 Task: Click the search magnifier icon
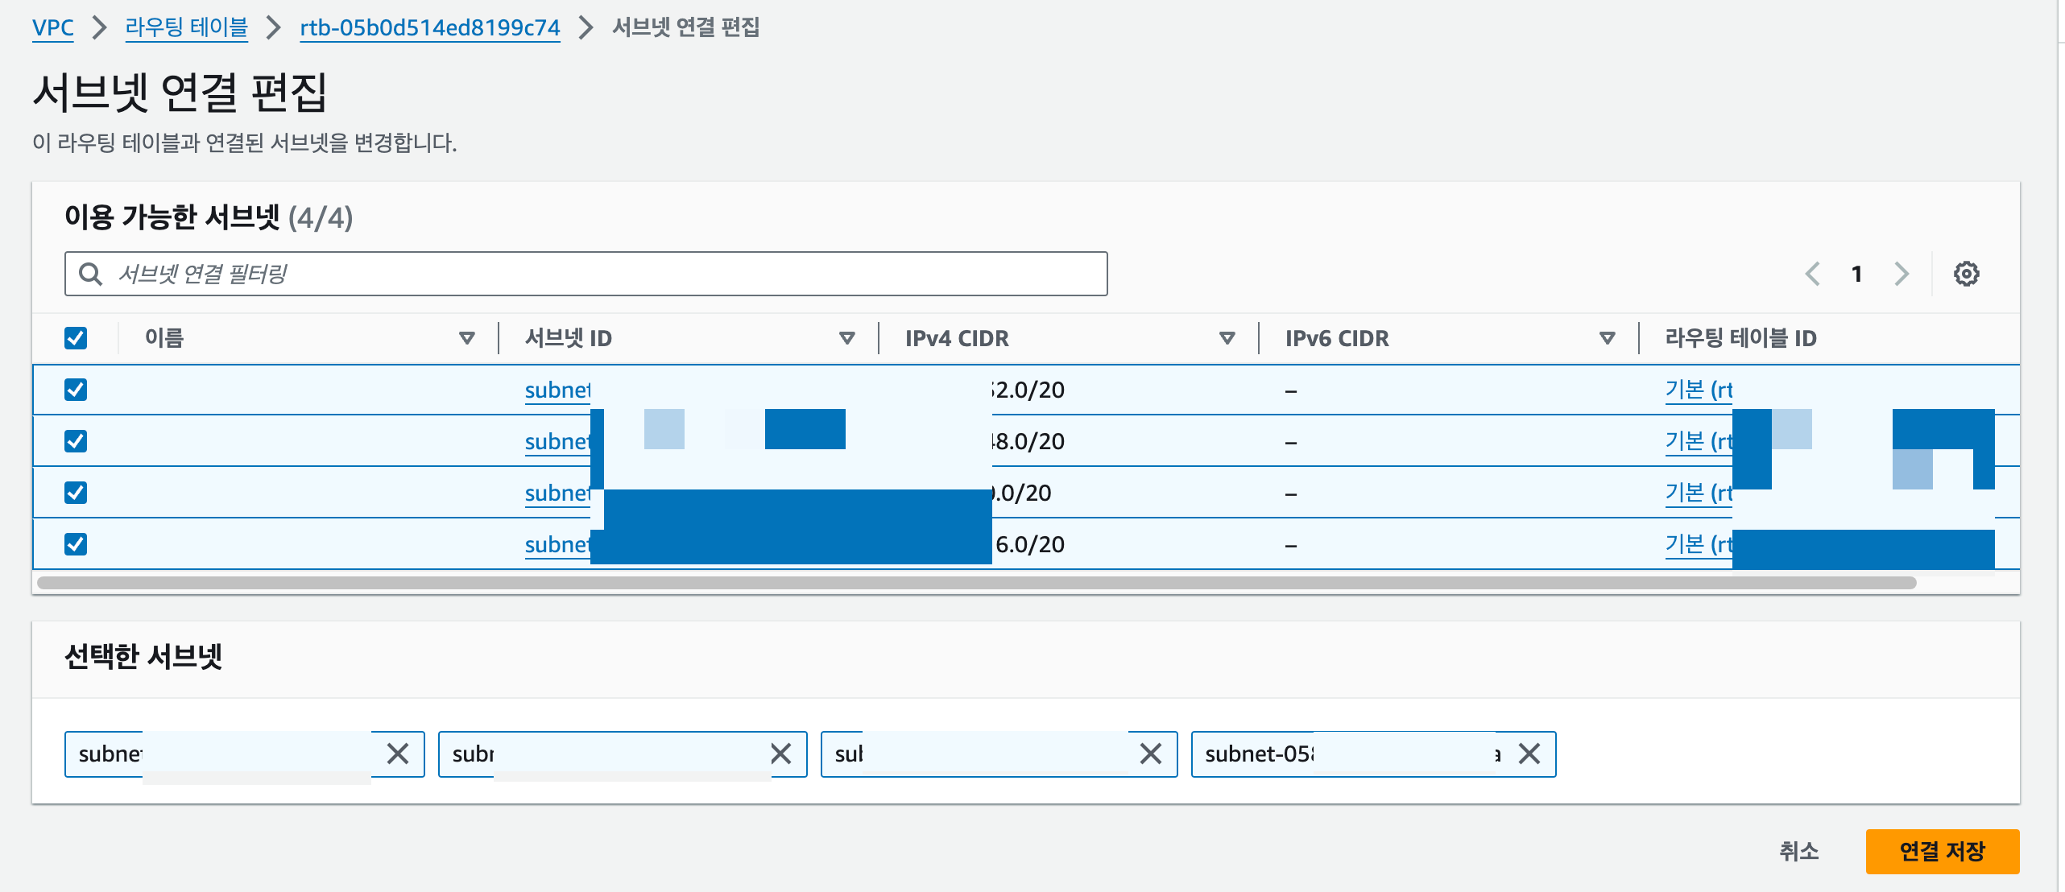(91, 274)
